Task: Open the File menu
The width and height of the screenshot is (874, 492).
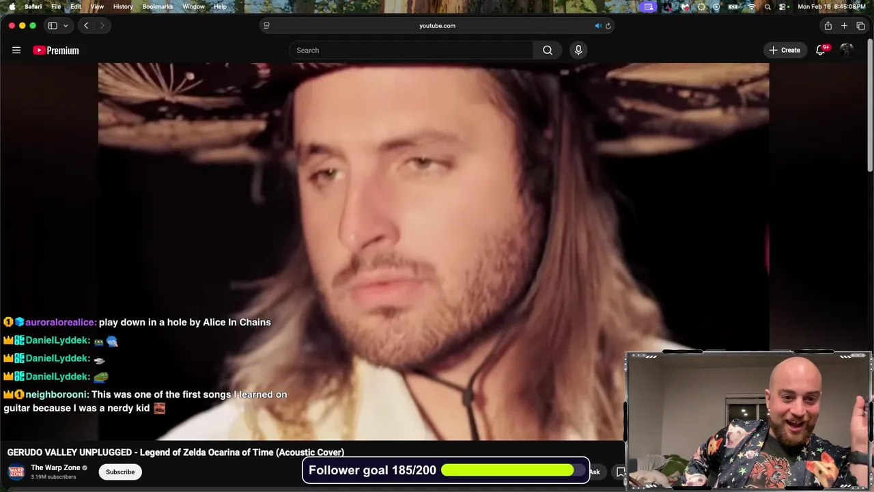Action: click(56, 6)
